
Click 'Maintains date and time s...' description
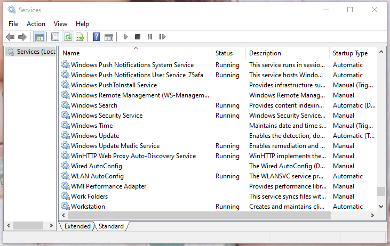pyautogui.click(x=288, y=126)
